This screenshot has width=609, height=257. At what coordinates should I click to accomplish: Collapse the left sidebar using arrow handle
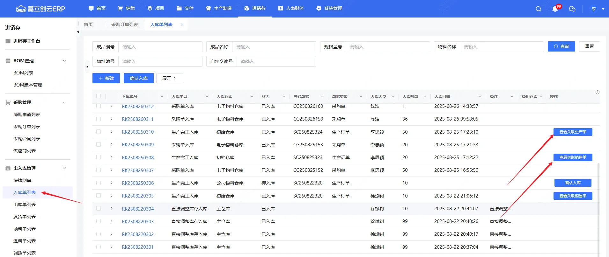coord(78,32)
